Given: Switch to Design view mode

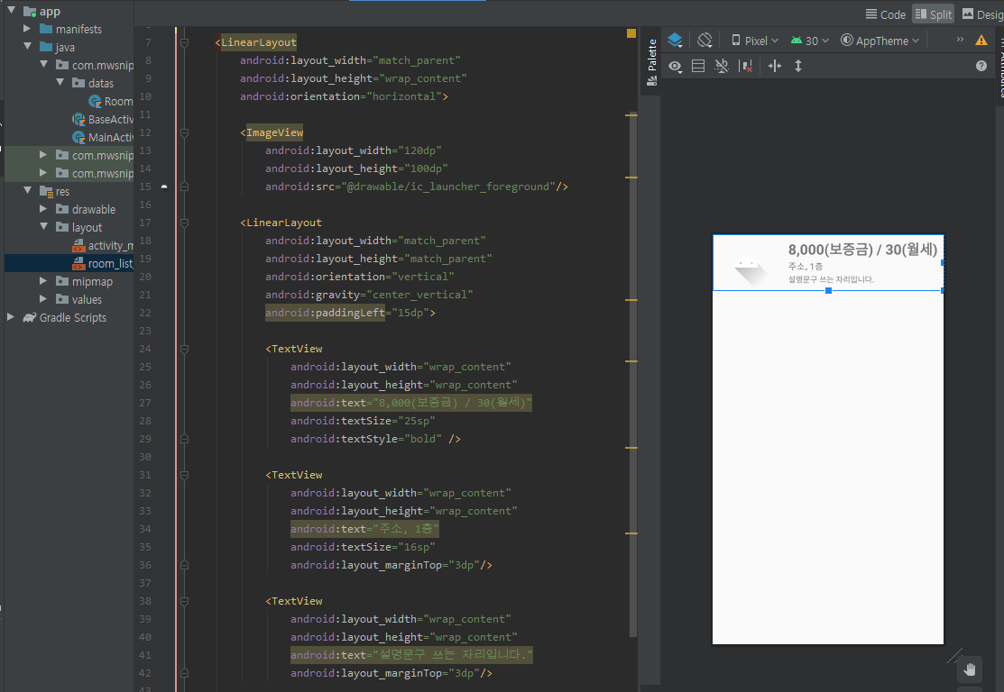Looking at the screenshot, I should (x=983, y=14).
